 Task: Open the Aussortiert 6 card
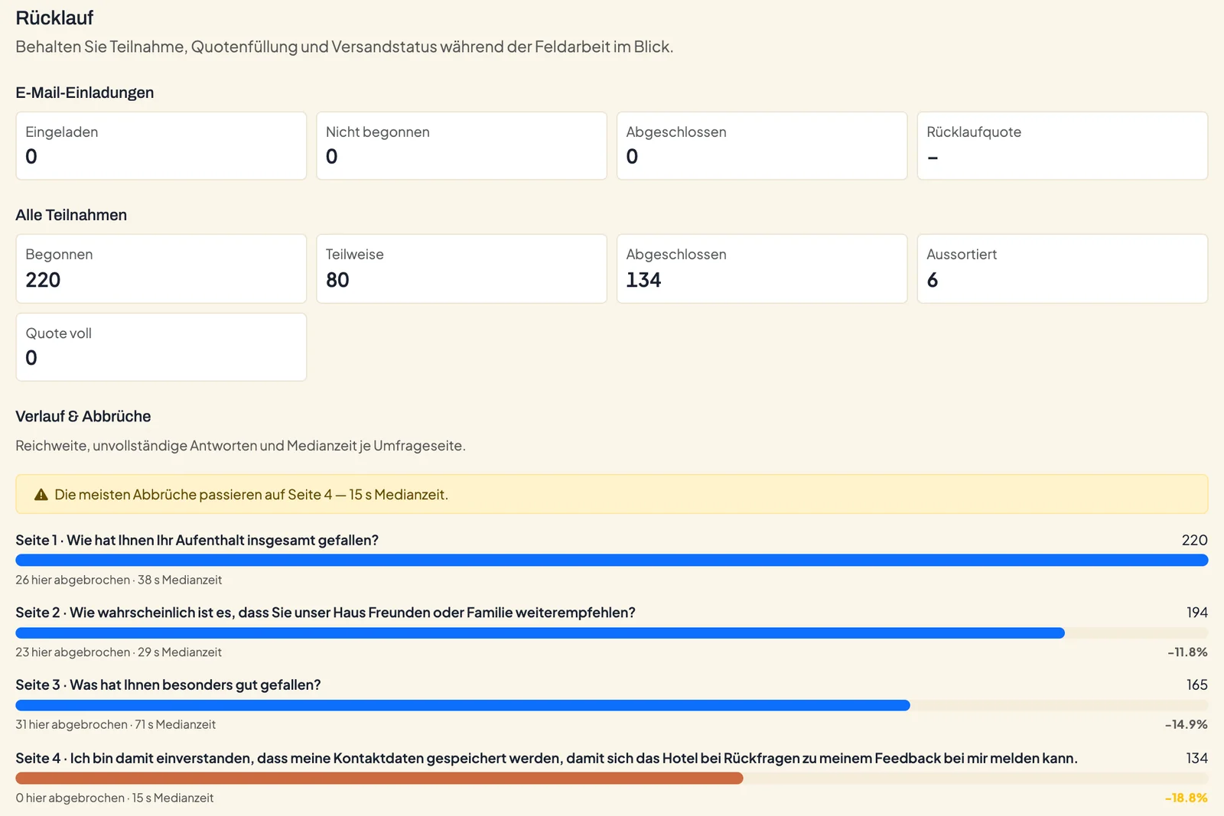(x=1063, y=268)
